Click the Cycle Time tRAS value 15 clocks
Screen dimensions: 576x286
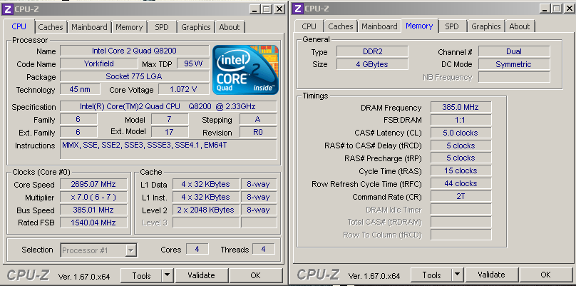coord(461,170)
